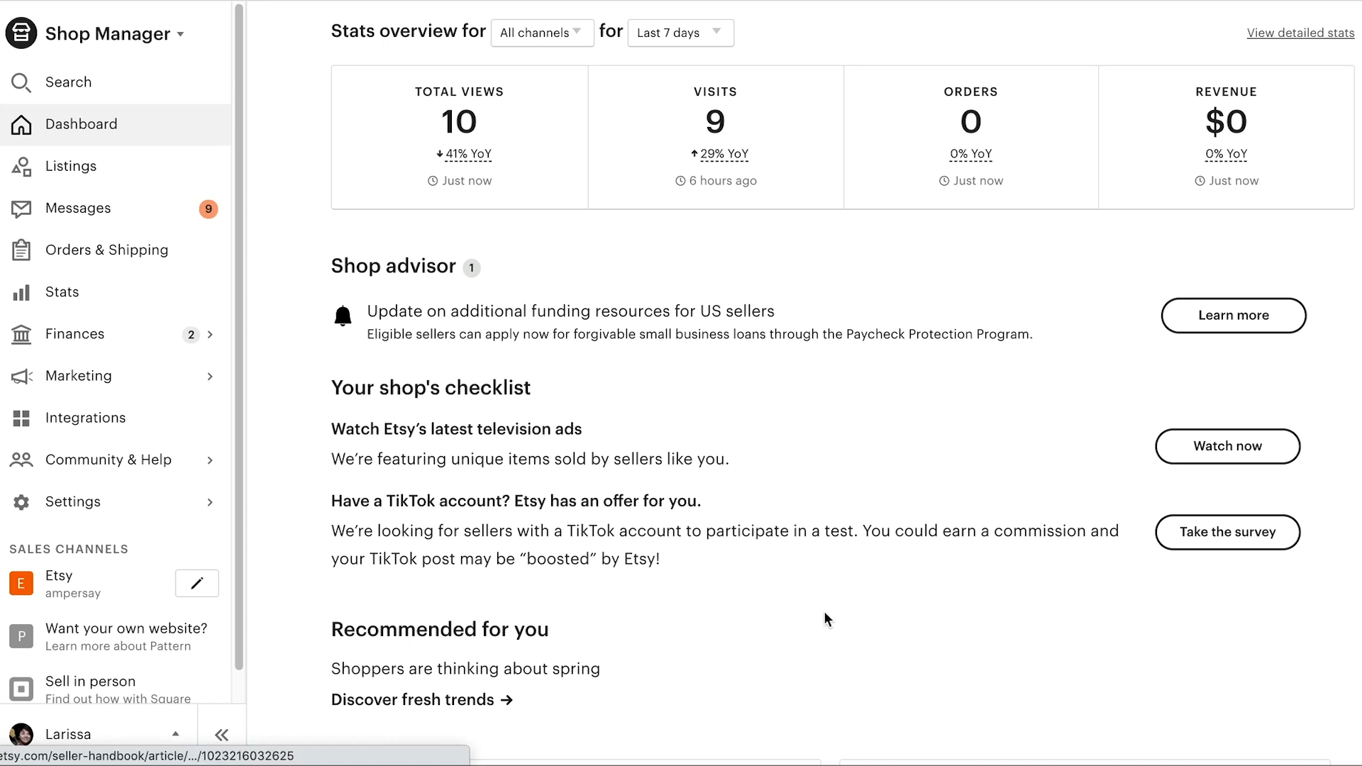This screenshot has width=1362, height=766.
Task: Expand the Marketing submenu
Action: [210, 376]
